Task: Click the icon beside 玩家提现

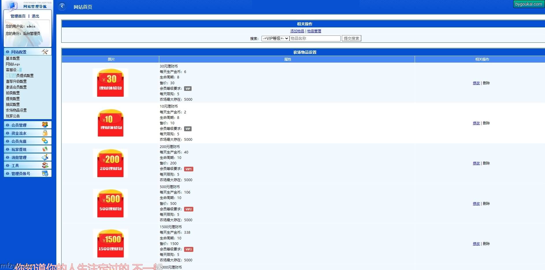Action: [x=45, y=149]
